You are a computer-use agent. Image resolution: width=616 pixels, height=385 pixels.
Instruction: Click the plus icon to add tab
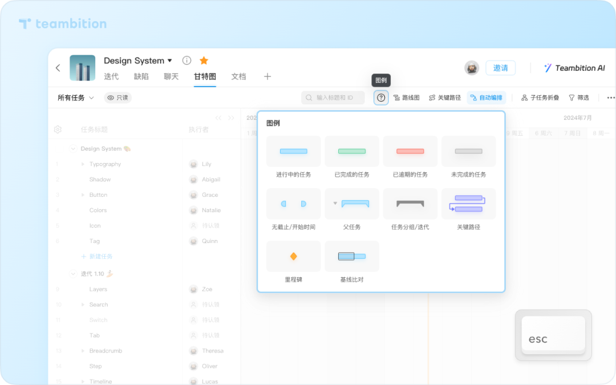click(267, 76)
